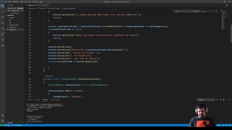Add a new terminal with plus icon
This screenshot has height=130, width=232.
[217, 100]
